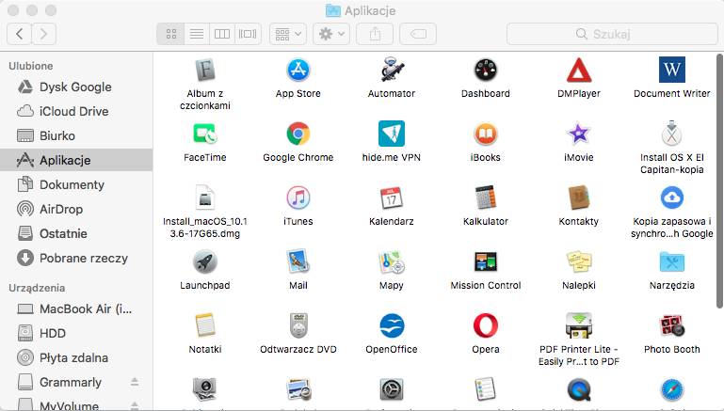The width and height of the screenshot is (724, 411).
Task: Select the Safari compass icon
Action: click(672, 390)
